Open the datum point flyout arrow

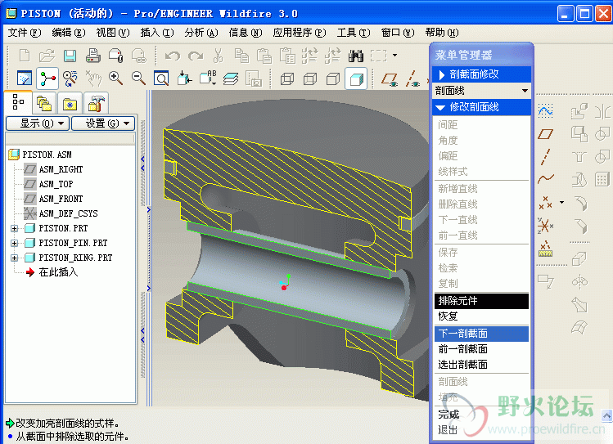coord(561,202)
